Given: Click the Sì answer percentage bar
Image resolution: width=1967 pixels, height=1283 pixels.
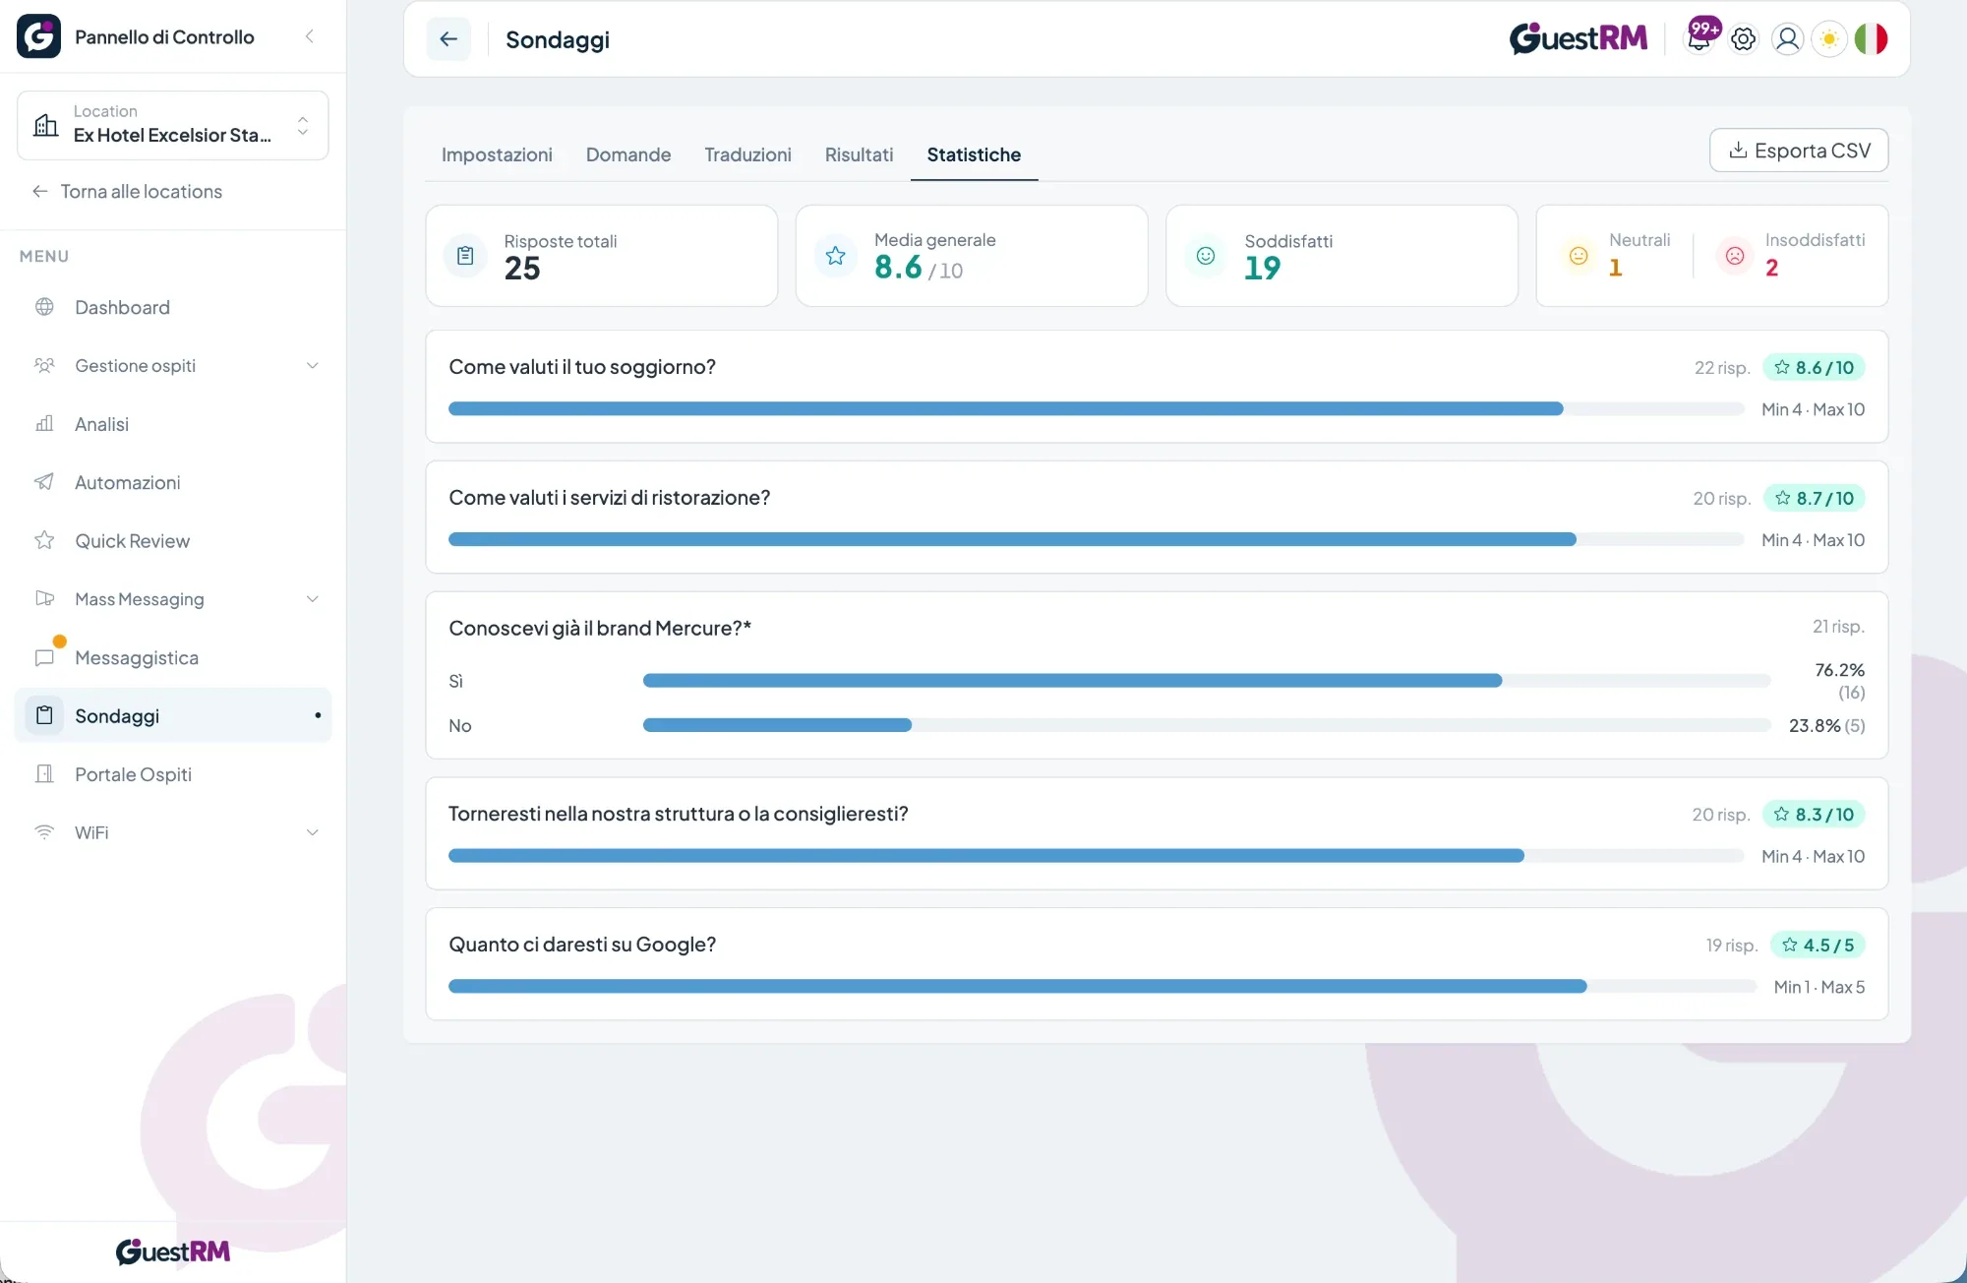Looking at the screenshot, I should pos(1207,681).
